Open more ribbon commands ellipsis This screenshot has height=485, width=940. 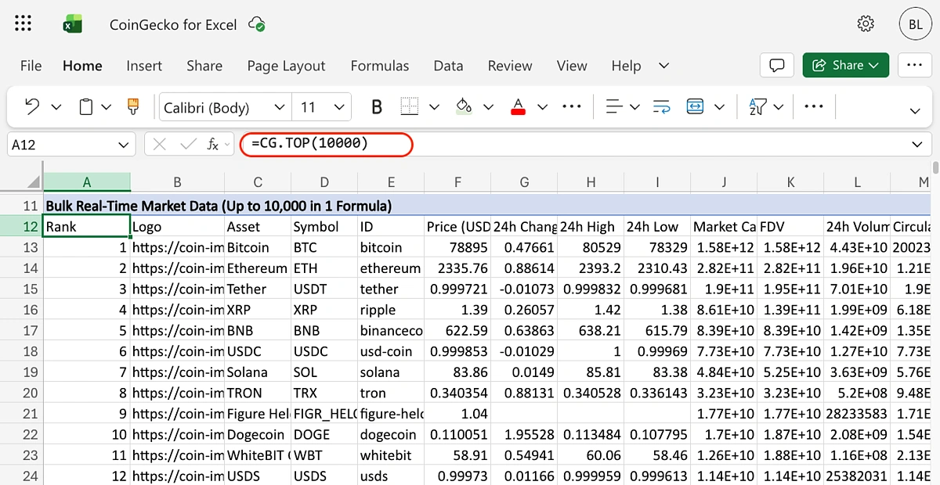[815, 106]
